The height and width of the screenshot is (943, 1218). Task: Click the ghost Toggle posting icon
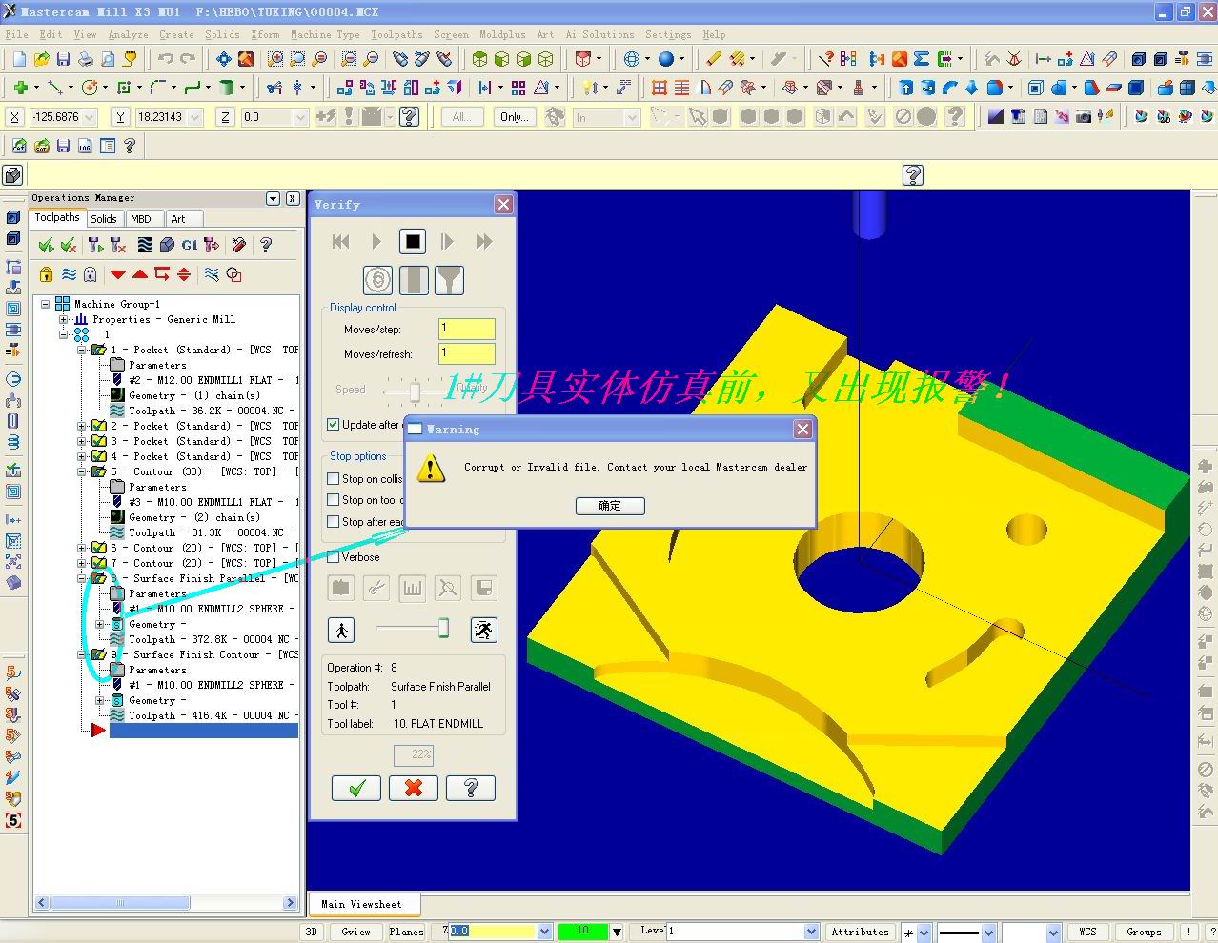point(91,274)
